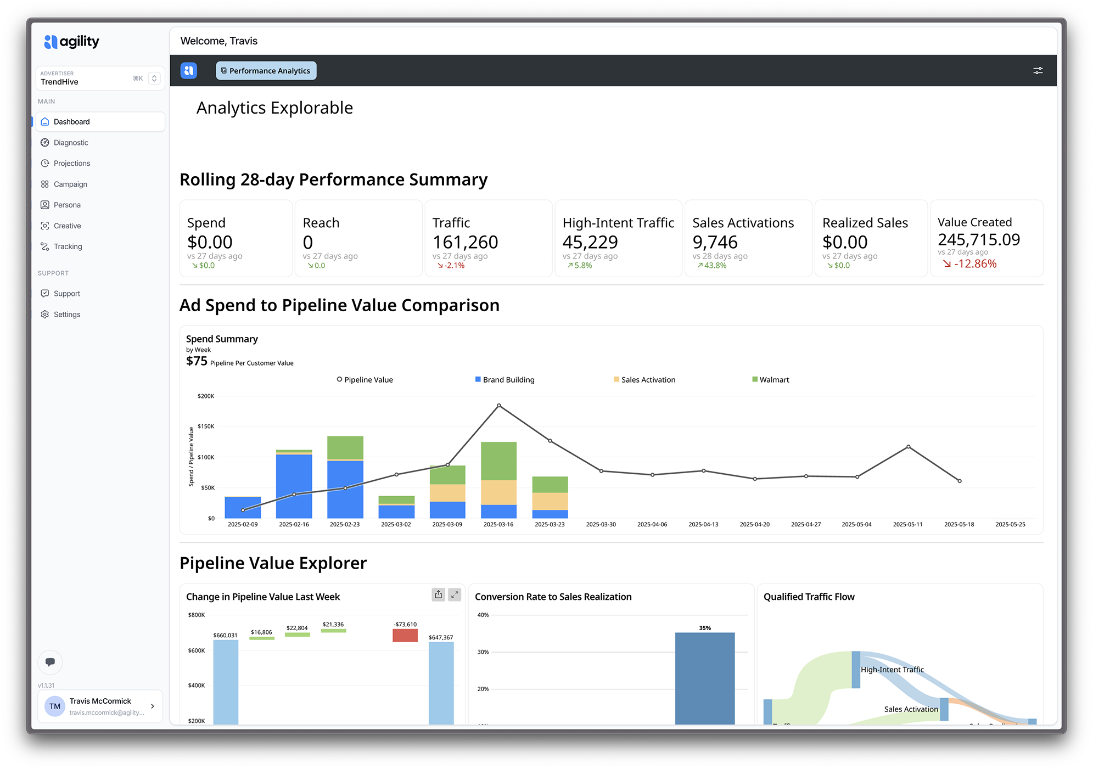This screenshot has width=1093, height=769.
Task: Select the Performance Analytics tab
Action: pyautogui.click(x=266, y=71)
